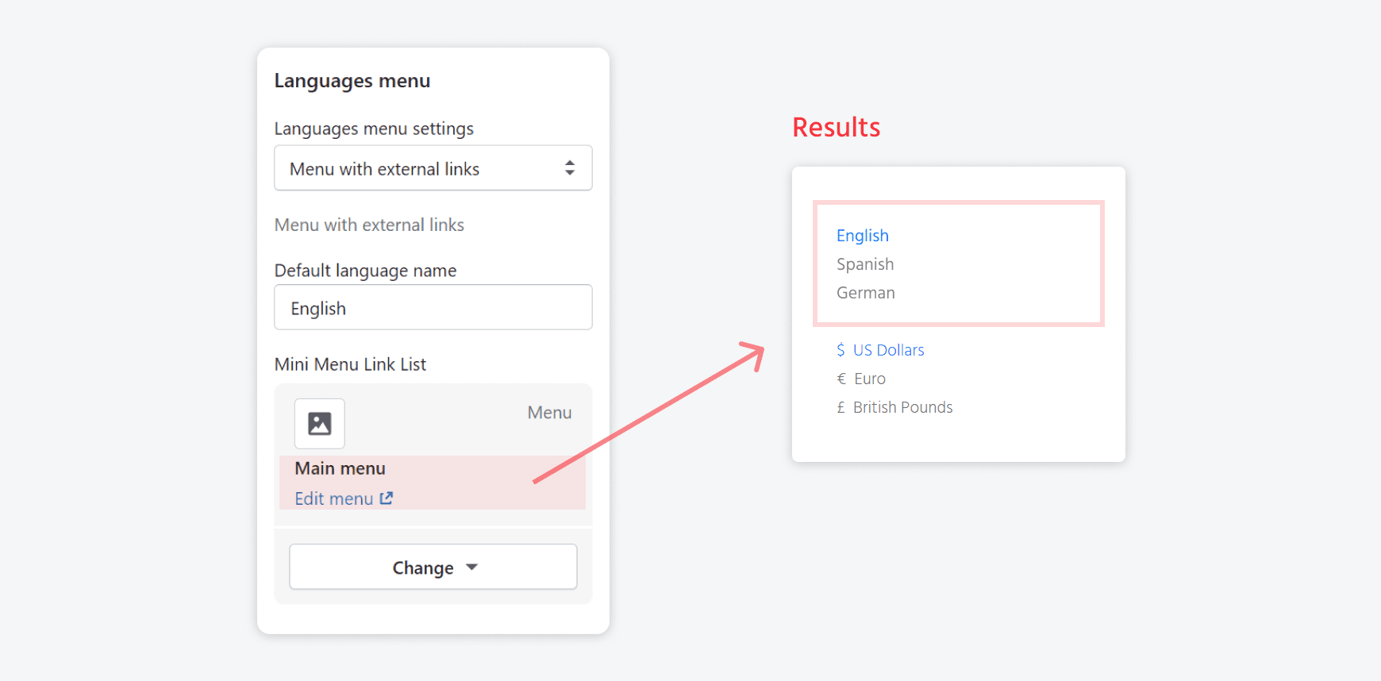Expand the Change button menu

pos(433,567)
